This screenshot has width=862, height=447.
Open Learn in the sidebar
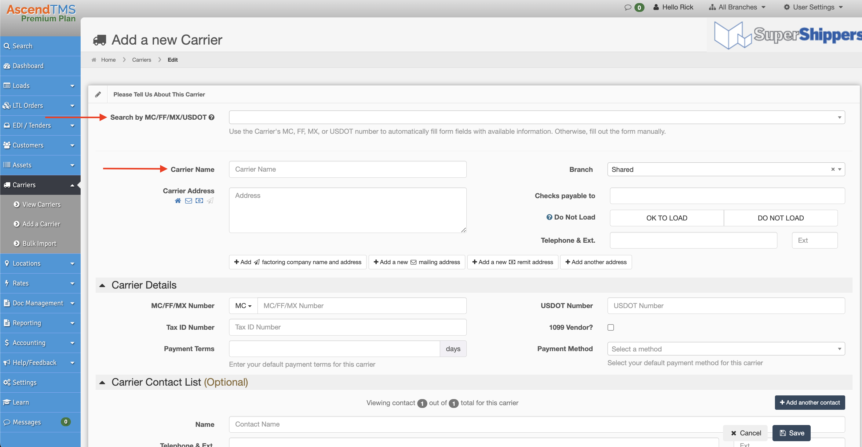[x=40, y=402]
